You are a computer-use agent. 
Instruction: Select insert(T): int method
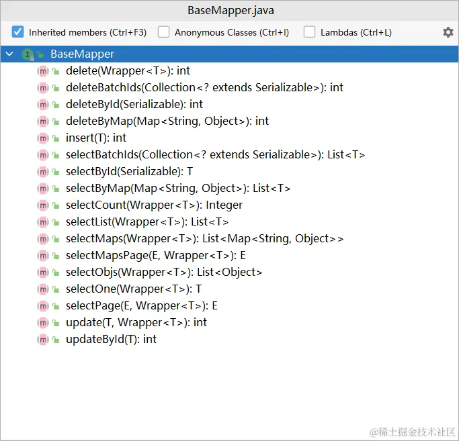point(96,138)
